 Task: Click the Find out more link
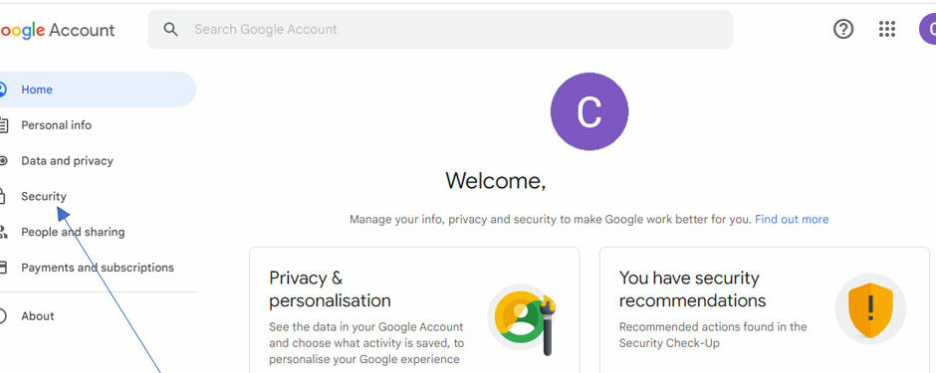tap(792, 219)
